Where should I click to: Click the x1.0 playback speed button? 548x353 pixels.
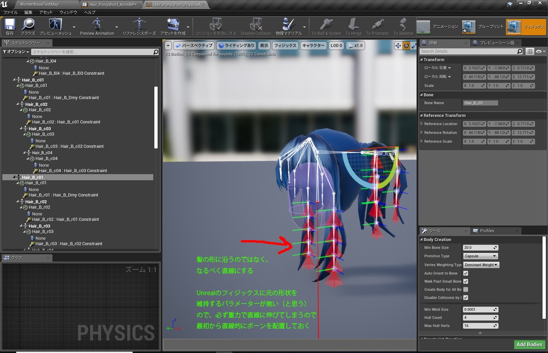tap(356, 46)
